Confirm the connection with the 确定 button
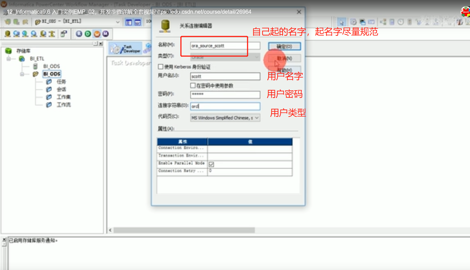470x270 pixels. pyautogui.click(x=284, y=46)
